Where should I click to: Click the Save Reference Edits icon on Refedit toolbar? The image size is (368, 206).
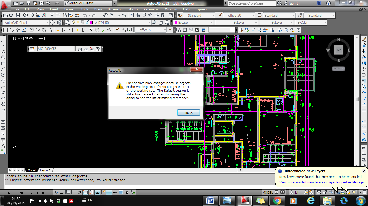(98, 49)
